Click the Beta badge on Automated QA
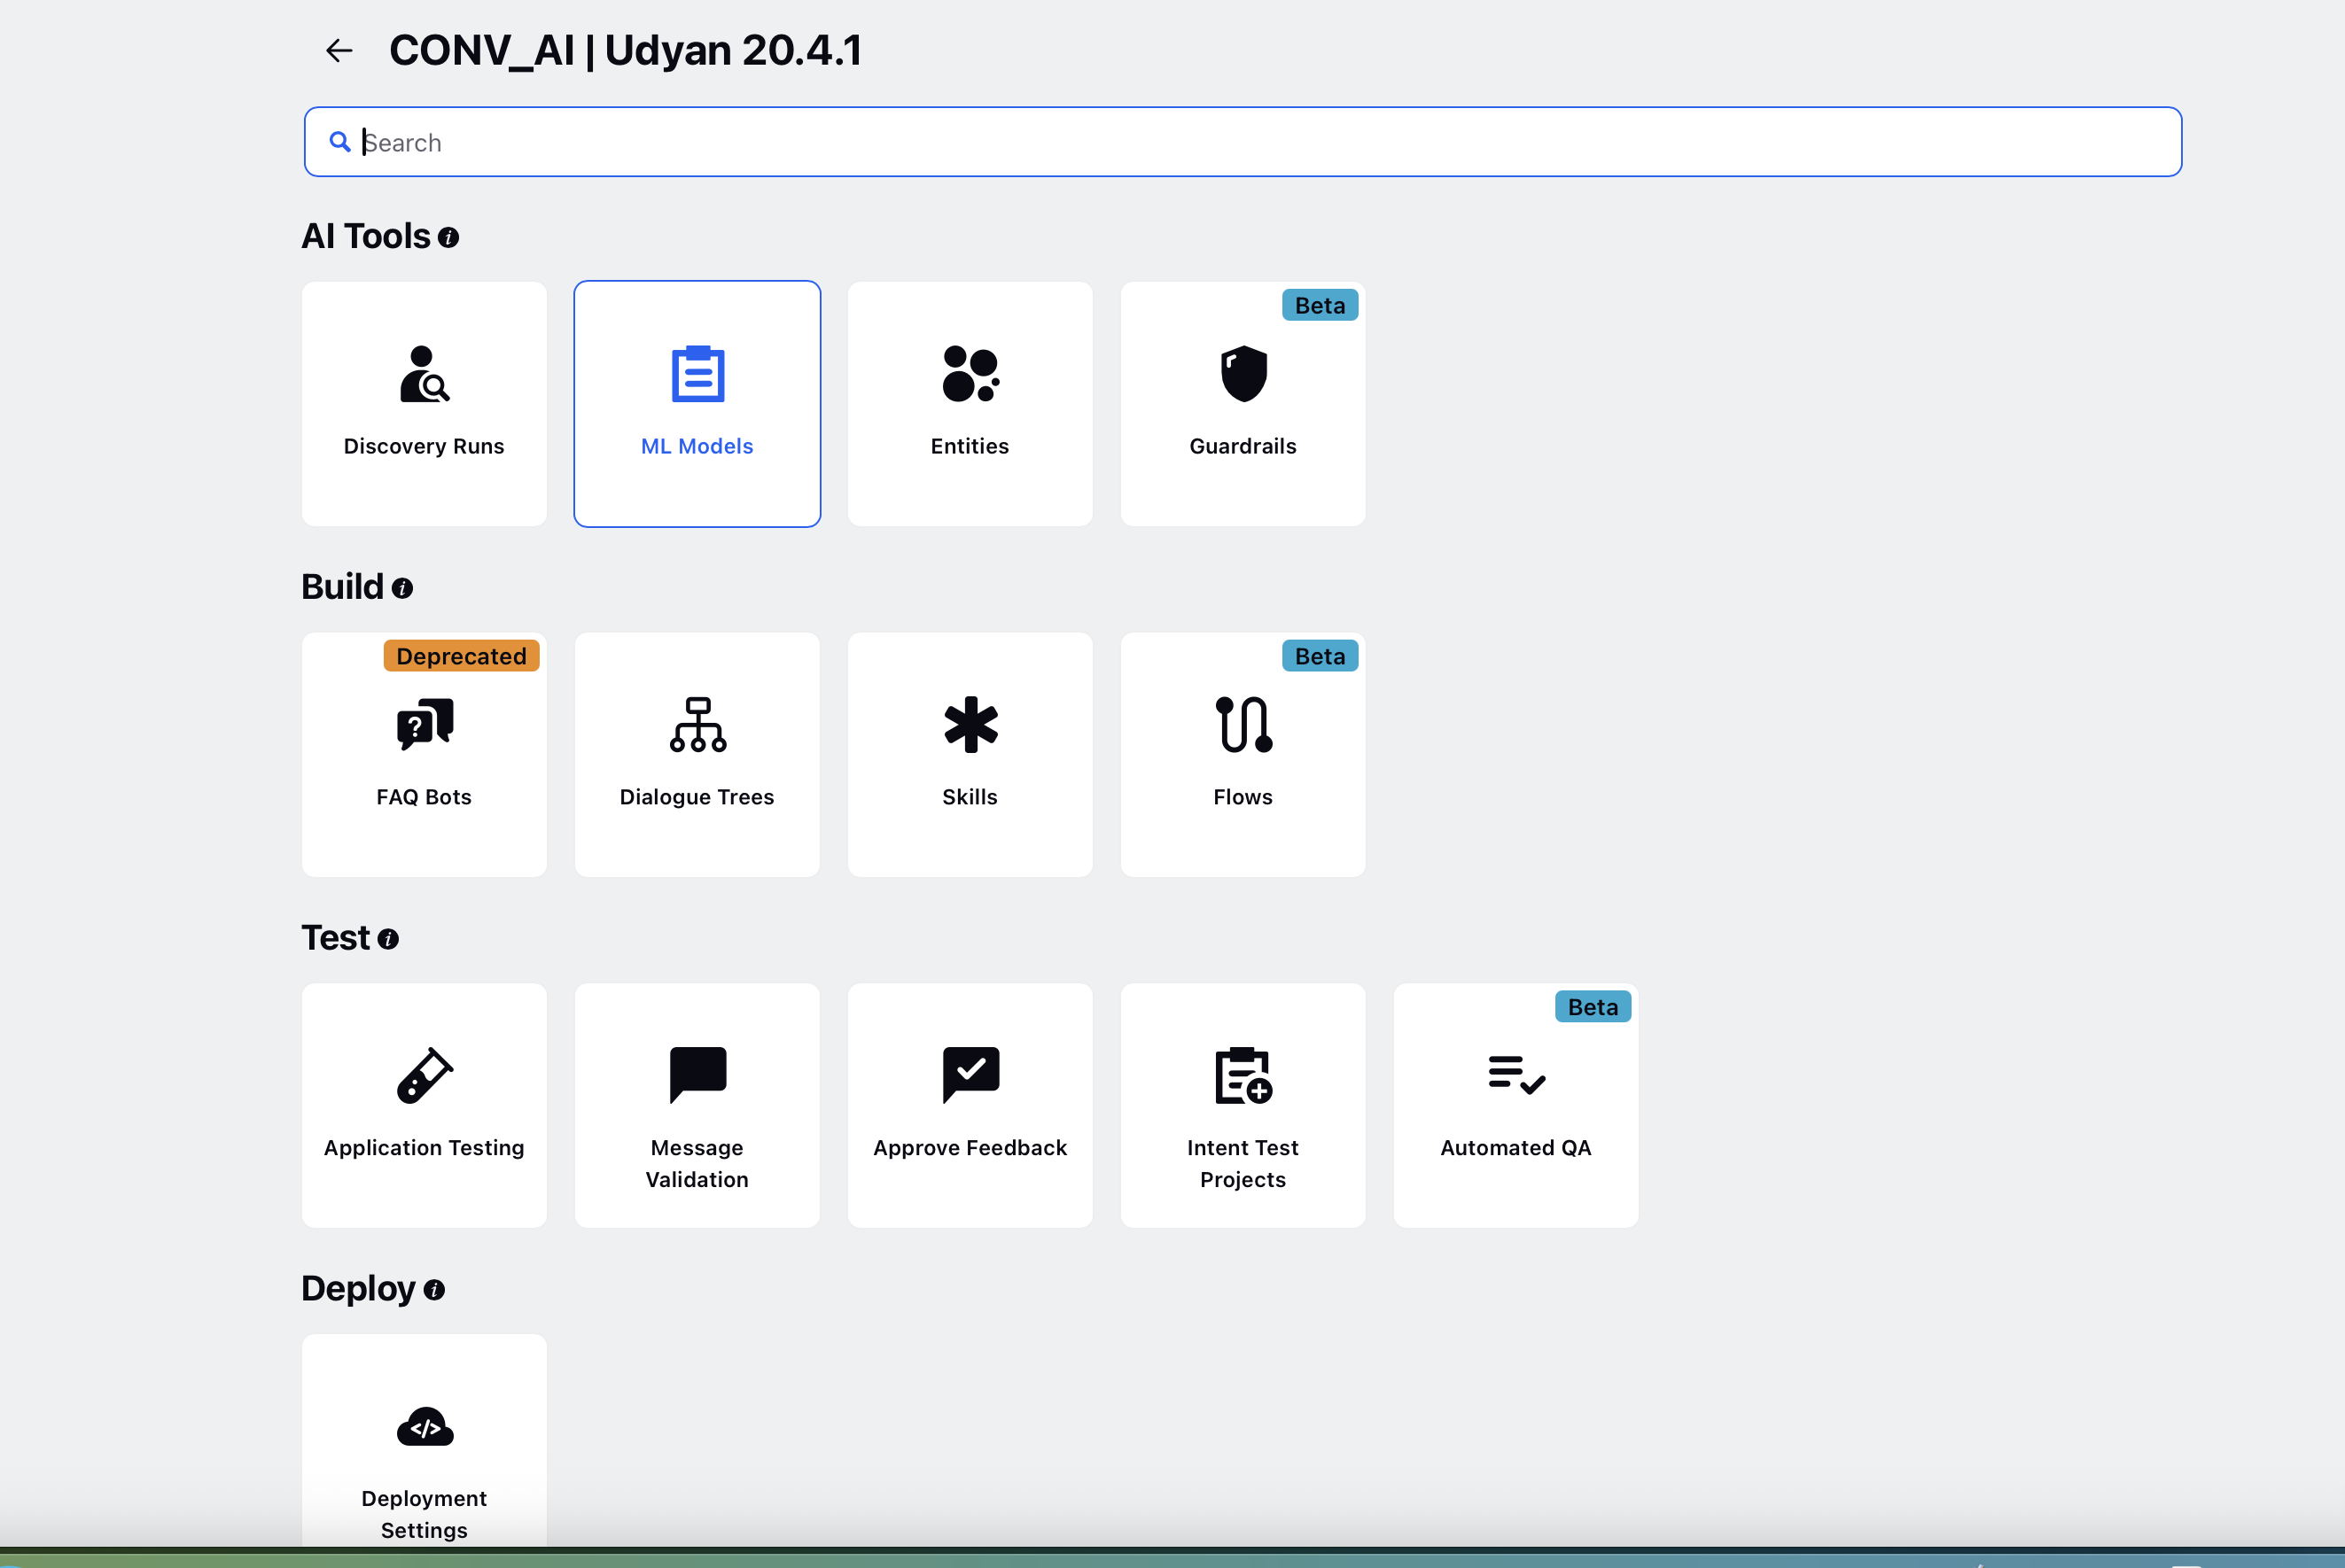The image size is (2345, 1568). click(x=1593, y=1007)
